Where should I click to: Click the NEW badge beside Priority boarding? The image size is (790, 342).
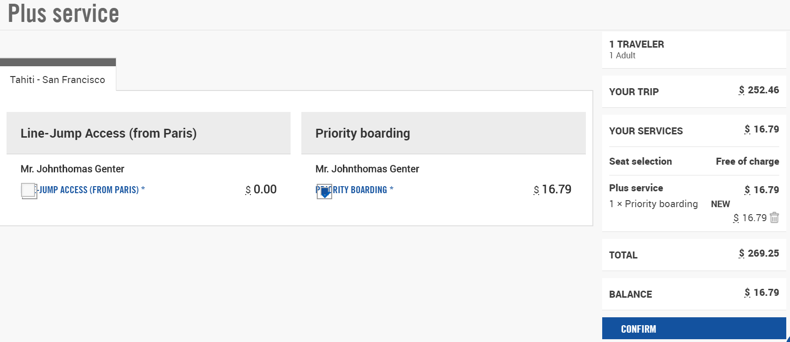(720, 204)
